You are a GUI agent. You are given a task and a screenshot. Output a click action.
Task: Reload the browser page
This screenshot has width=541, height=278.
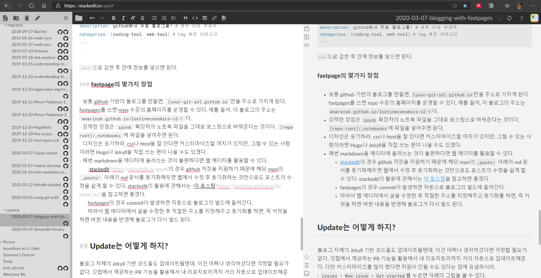(32, 6)
